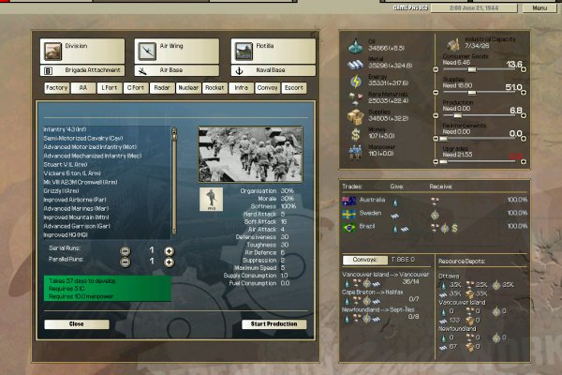
Task: Select Semi-Motorized Cavalry (Cav)
Action: (83, 138)
